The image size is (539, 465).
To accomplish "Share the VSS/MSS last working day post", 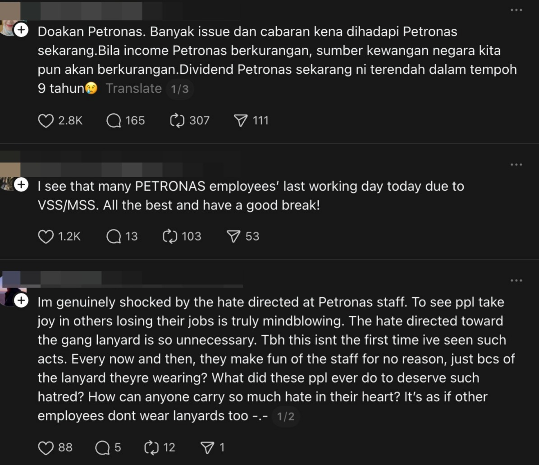I will point(234,237).
